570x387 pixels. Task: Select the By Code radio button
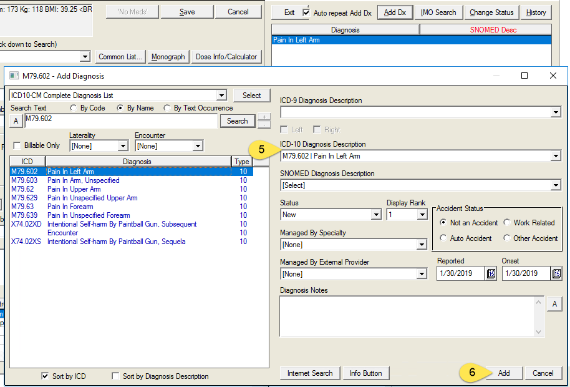coord(74,108)
